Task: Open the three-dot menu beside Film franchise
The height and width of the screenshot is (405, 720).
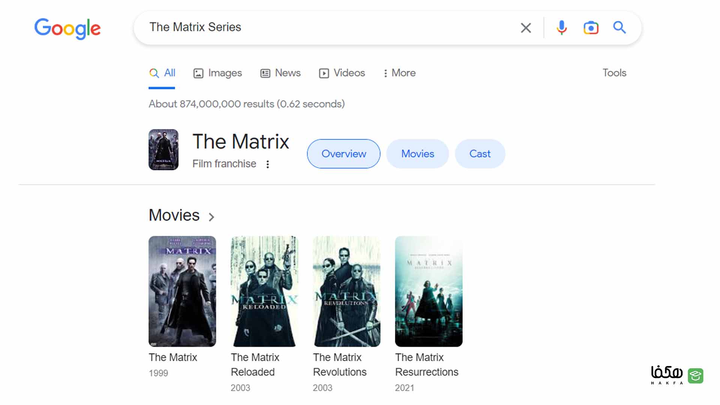Action: pos(267,164)
